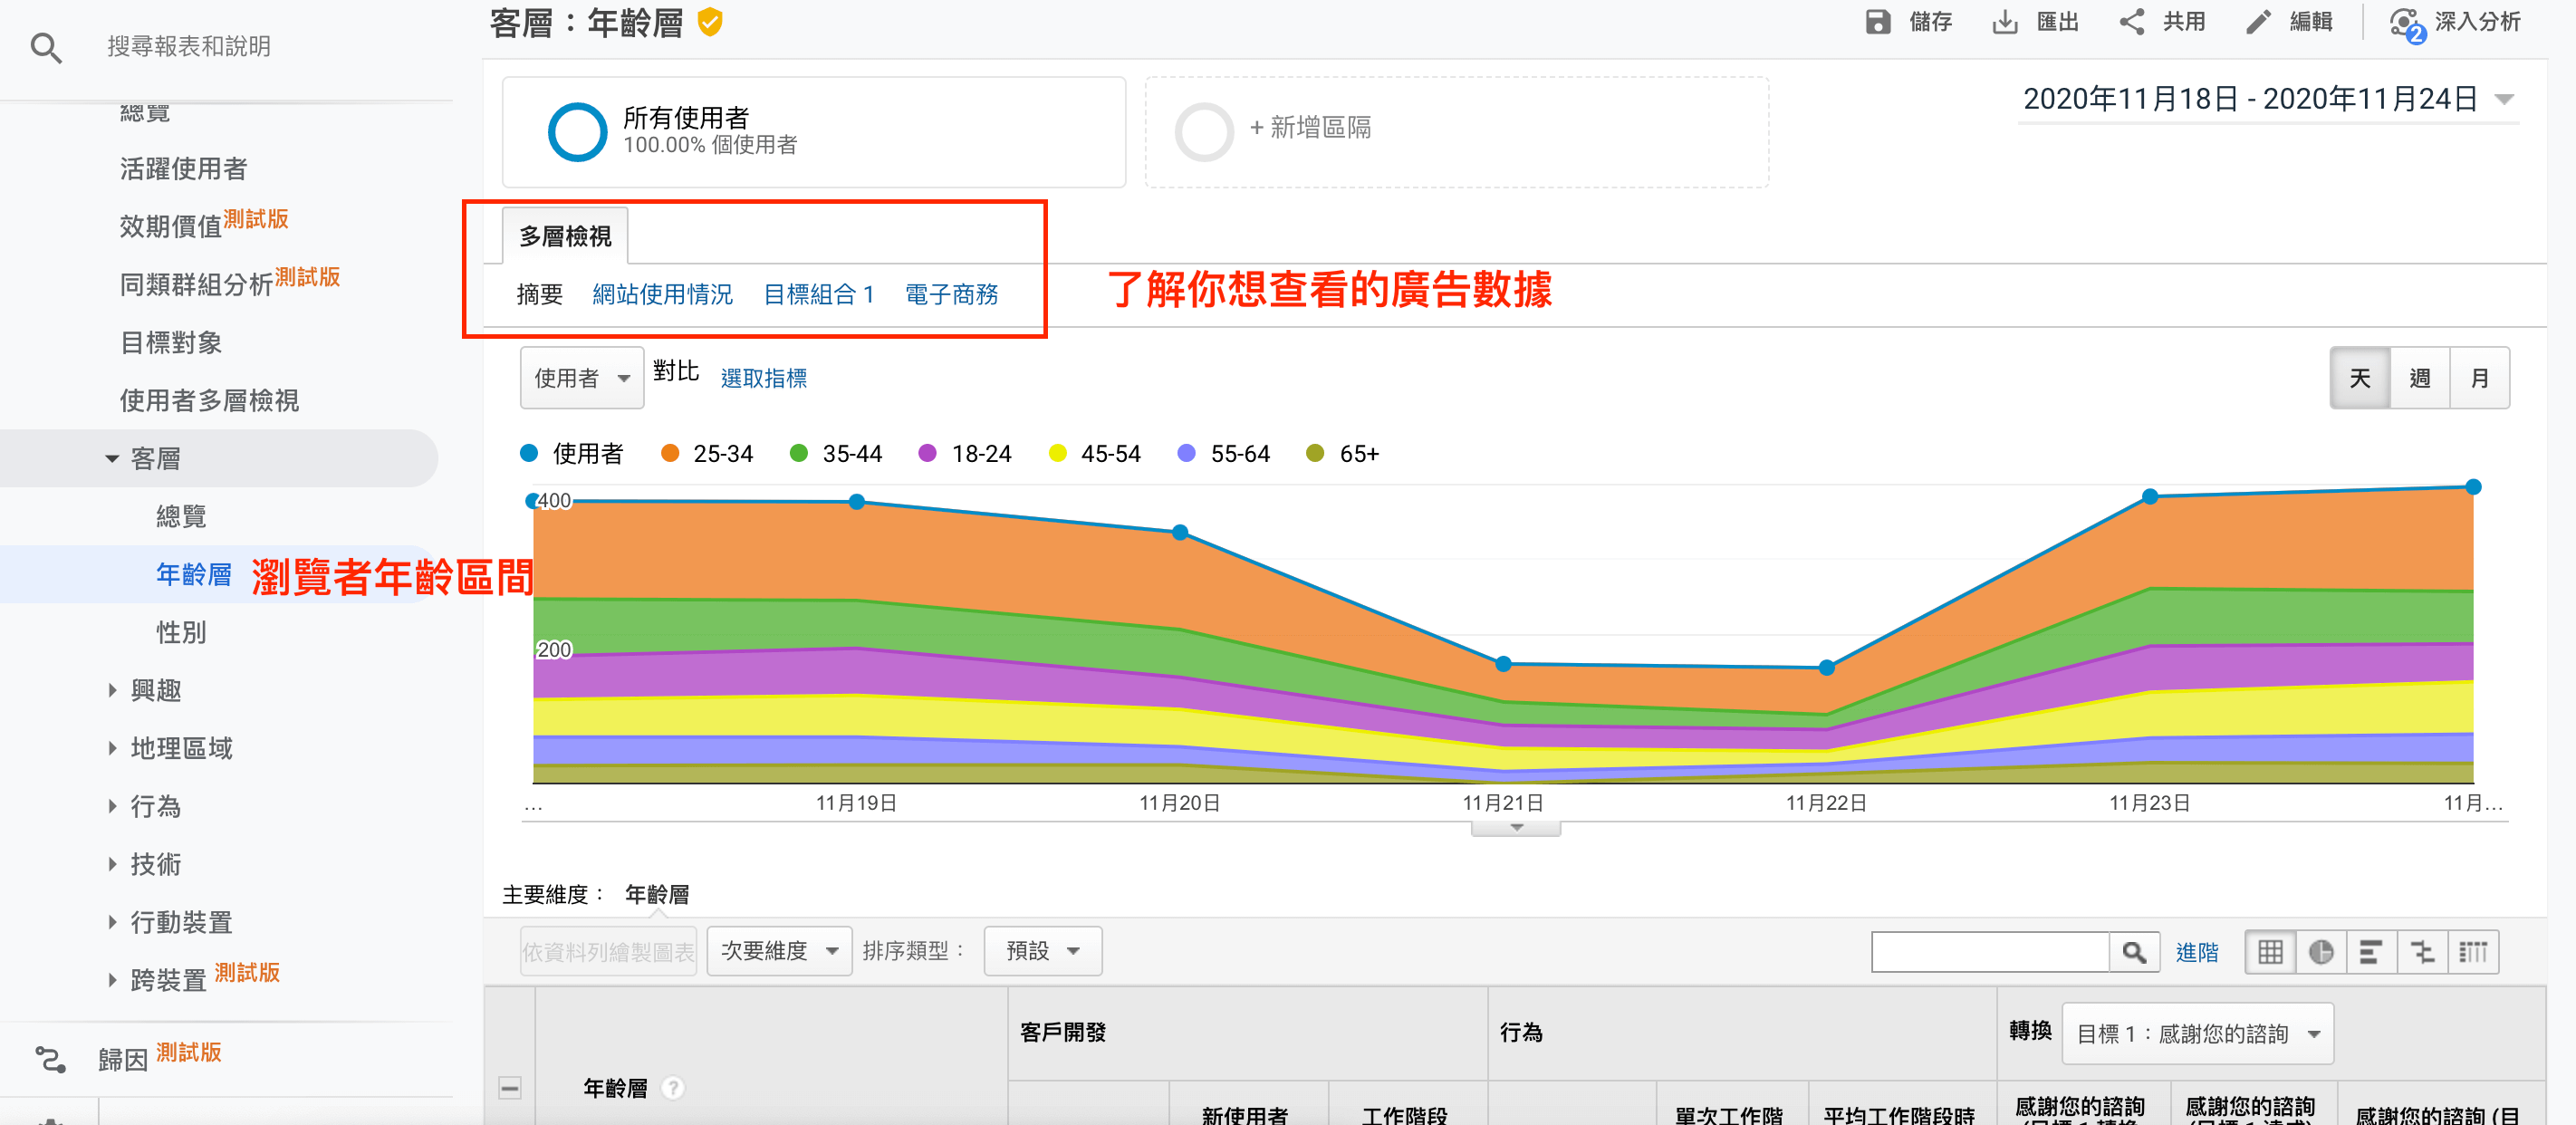Open 使用者多層檢視 in sidebar

[x=209, y=401]
